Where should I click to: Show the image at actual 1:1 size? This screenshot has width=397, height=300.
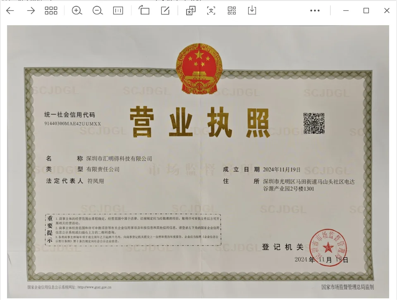click(118, 11)
